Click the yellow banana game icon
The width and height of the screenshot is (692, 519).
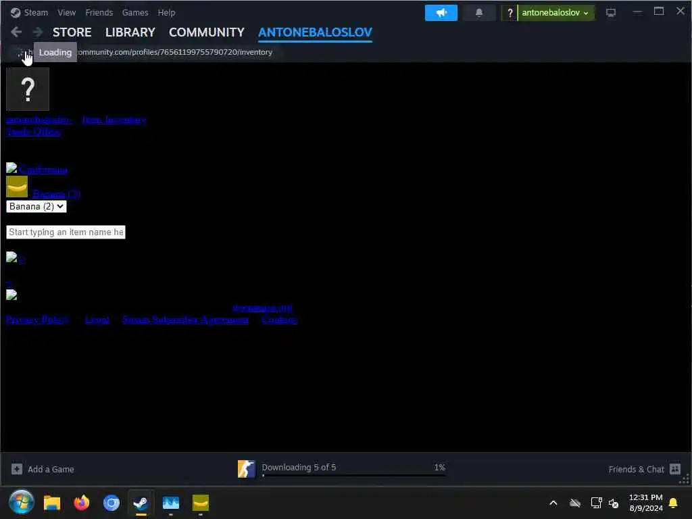[x=17, y=187]
